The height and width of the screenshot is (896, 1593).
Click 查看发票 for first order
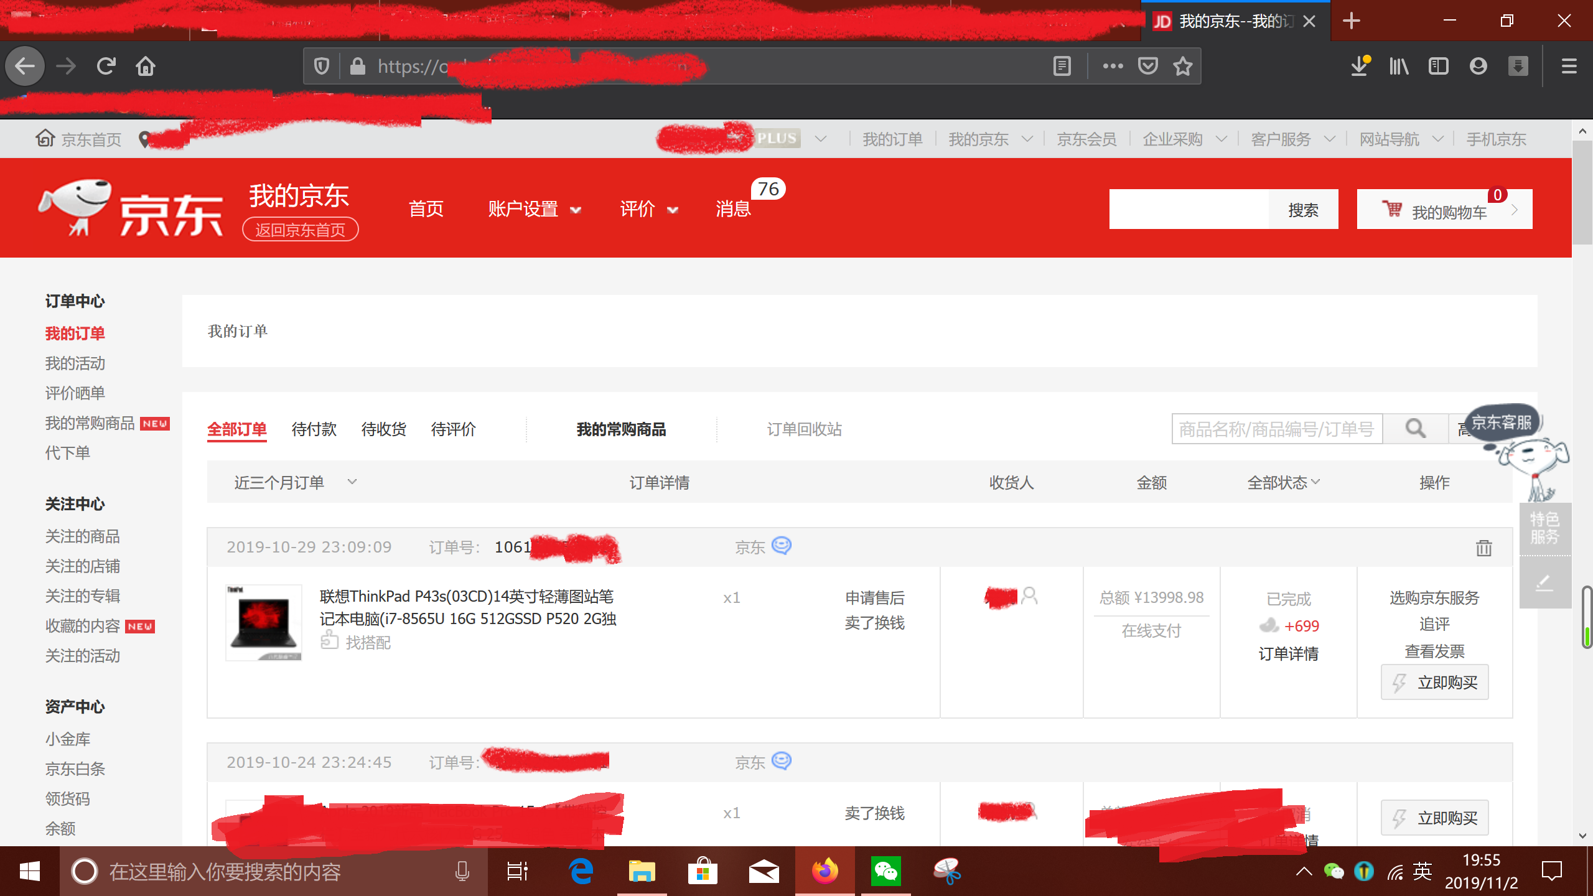pyautogui.click(x=1435, y=651)
